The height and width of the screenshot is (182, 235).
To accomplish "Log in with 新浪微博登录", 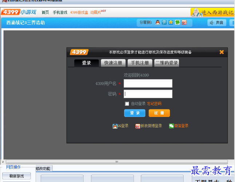I will 149,126.
